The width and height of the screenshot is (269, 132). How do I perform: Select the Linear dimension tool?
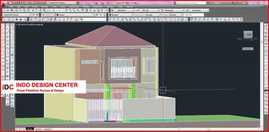pos(8,25)
